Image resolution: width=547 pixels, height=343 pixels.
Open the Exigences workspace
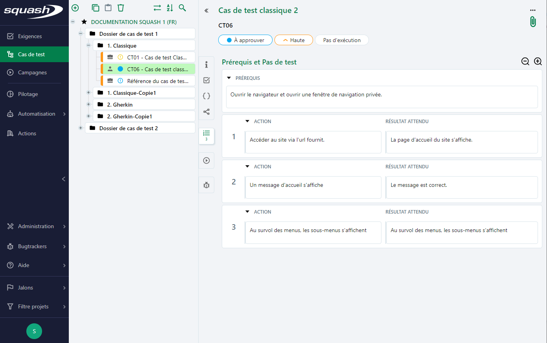pyautogui.click(x=30, y=36)
